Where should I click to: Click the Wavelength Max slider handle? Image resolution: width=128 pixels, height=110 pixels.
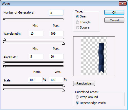[x=63, y=43]
